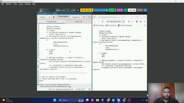The image size is (184, 103).
Task: Open the VirtualBox Input menu
Action: point(21,4)
